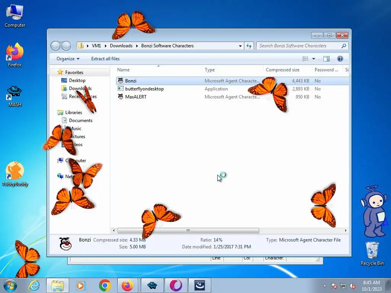
Task: Select Favorites in the navigation pane
Action: (x=74, y=72)
